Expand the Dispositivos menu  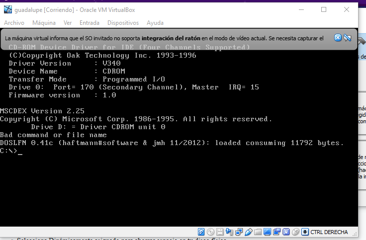click(123, 23)
